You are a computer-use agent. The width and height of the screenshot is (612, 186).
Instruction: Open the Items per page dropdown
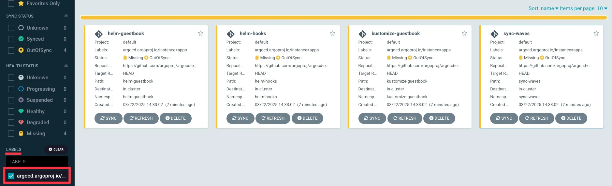(x=583, y=8)
